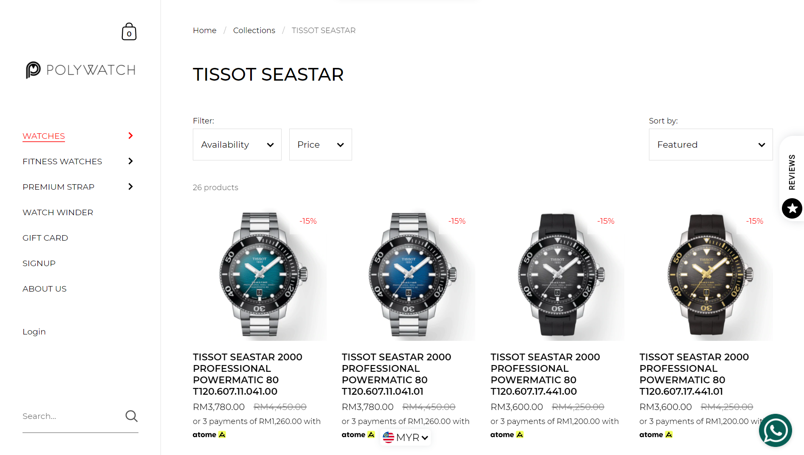Open the Availability filter dropdown
This screenshot has width=804, height=455.
click(237, 145)
